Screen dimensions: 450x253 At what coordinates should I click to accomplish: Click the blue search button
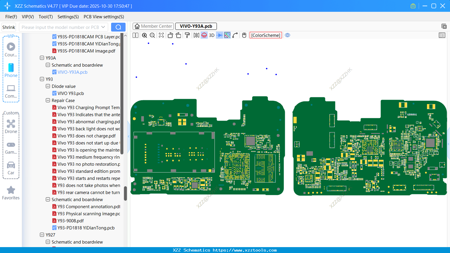click(x=118, y=27)
